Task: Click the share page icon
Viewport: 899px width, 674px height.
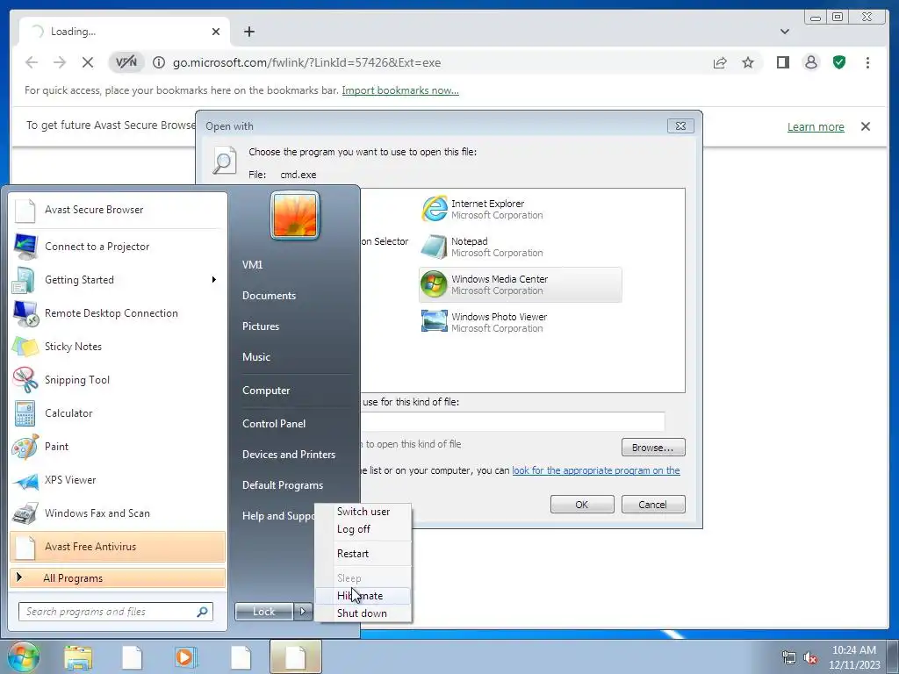Action: tap(720, 62)
